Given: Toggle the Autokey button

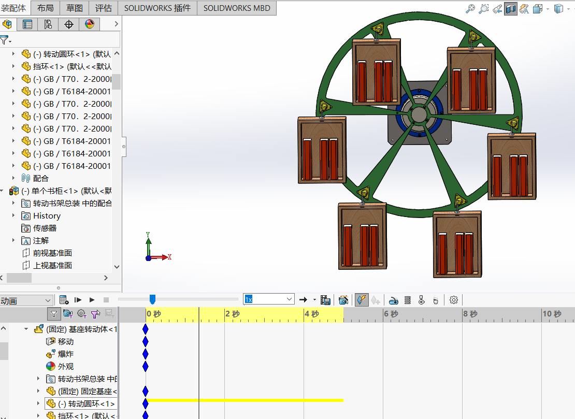Looking at the screenshot, I should click(x=361, y=300).
